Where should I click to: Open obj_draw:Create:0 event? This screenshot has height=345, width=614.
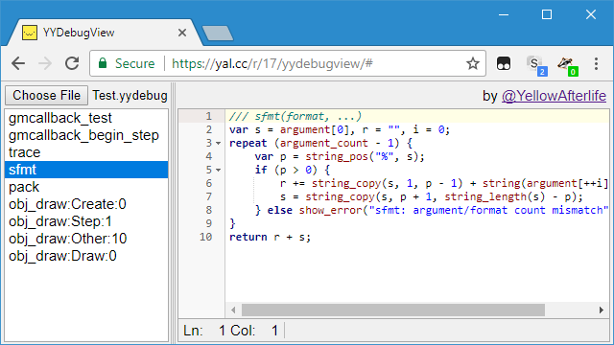click(x=86, y=204)
